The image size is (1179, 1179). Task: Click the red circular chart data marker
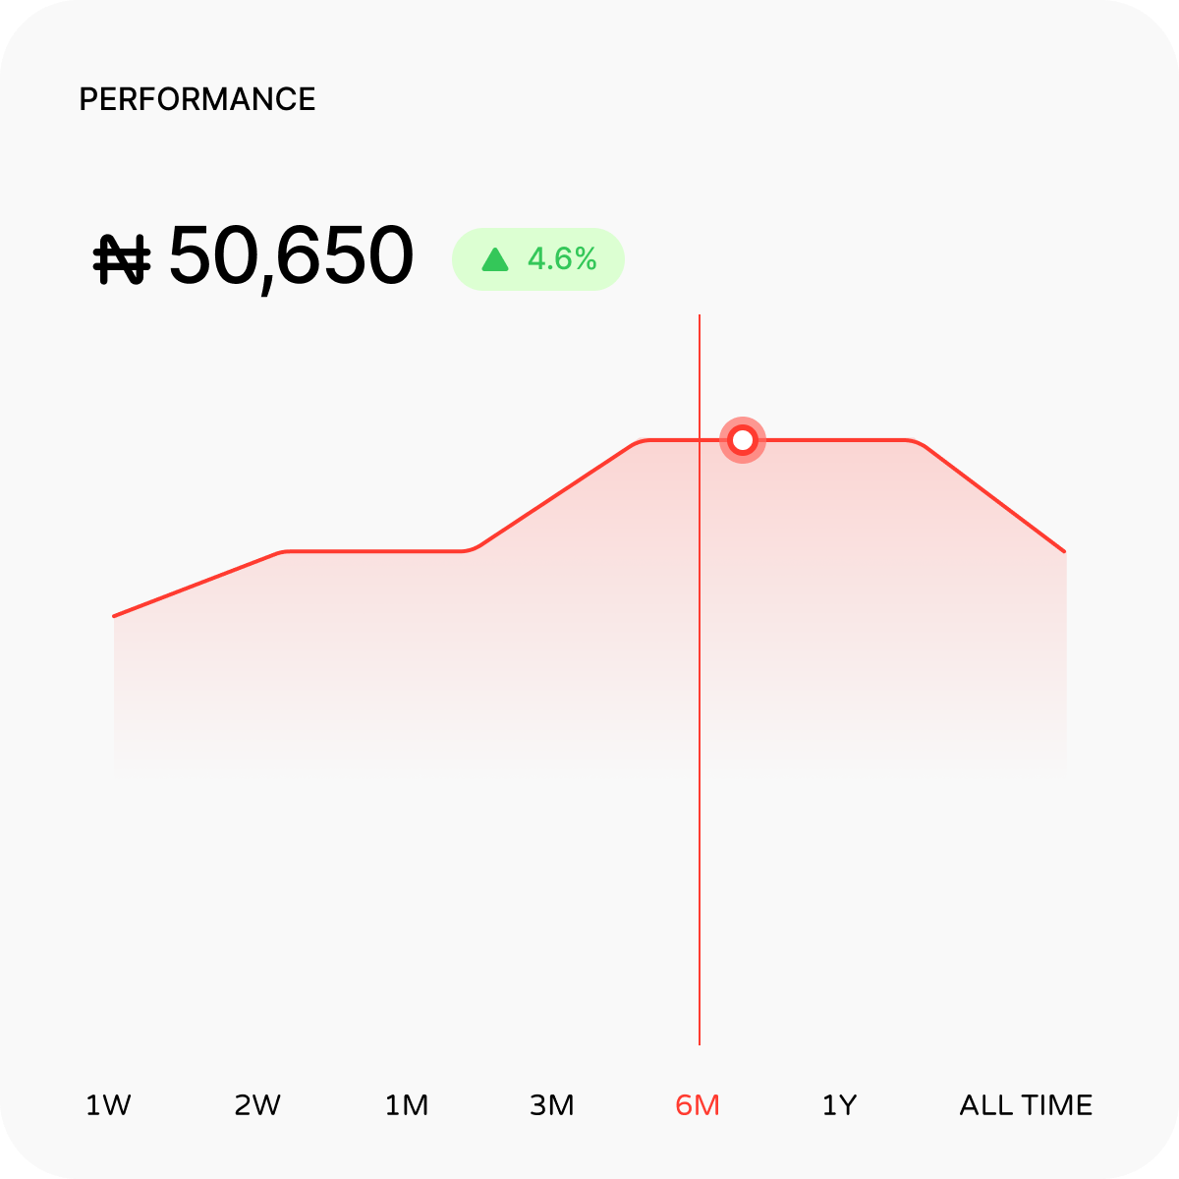click(x=743, y=439)
